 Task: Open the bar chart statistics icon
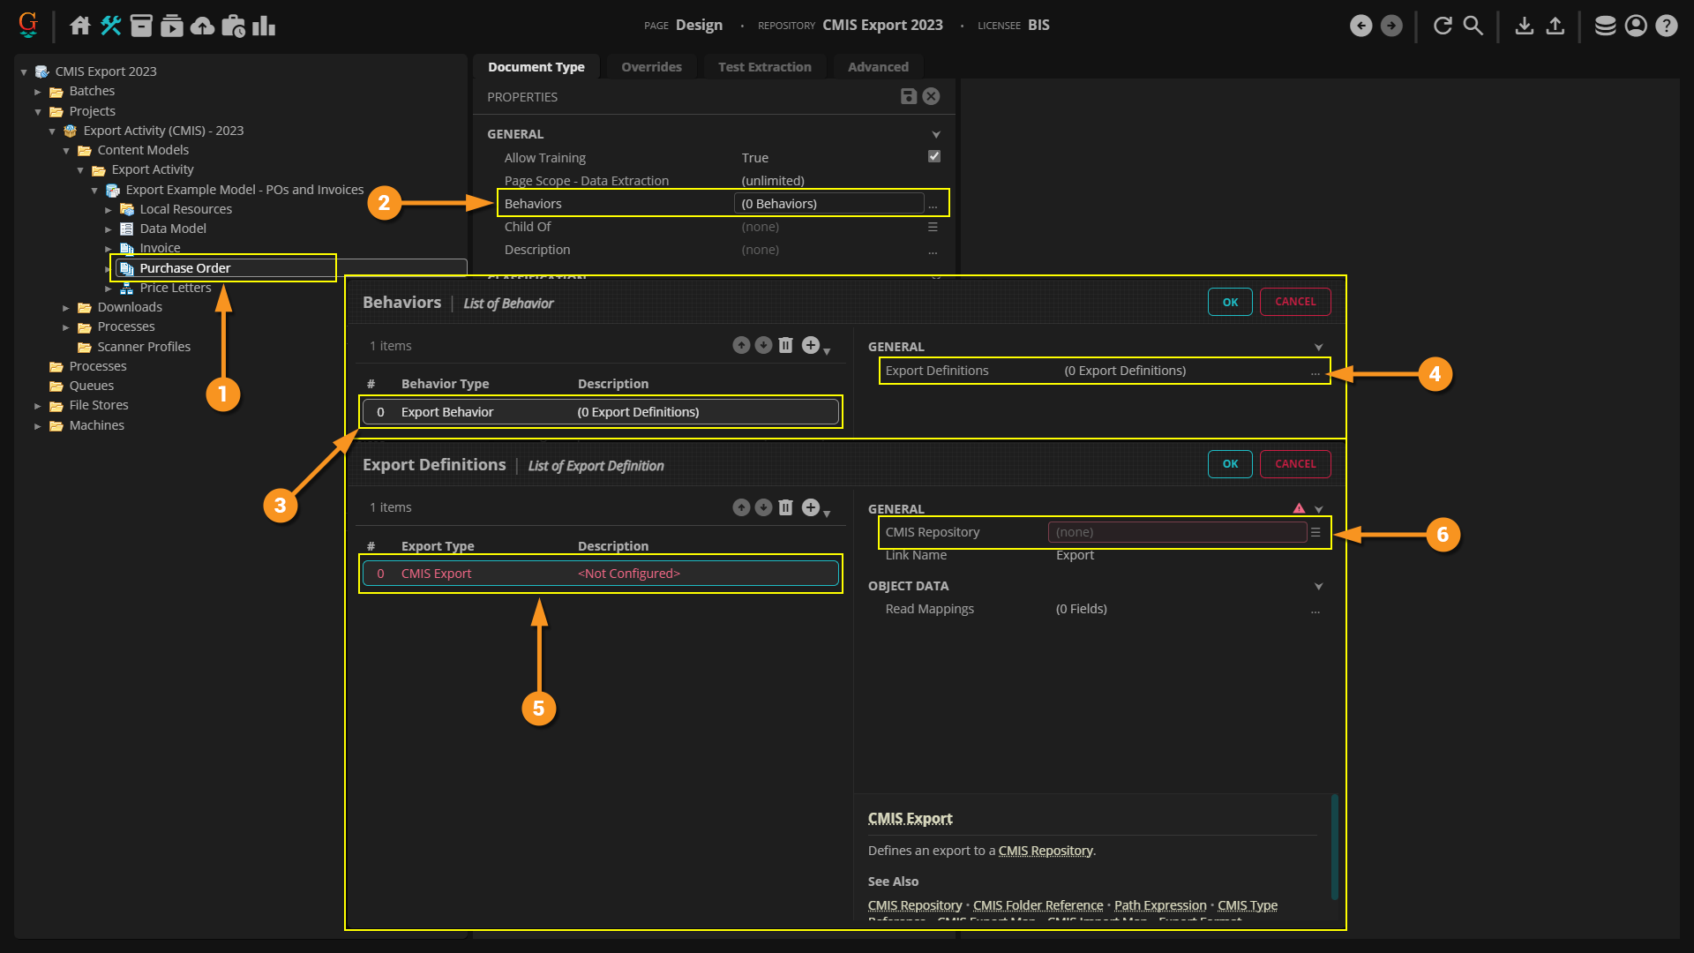click(x=263, y=26)
